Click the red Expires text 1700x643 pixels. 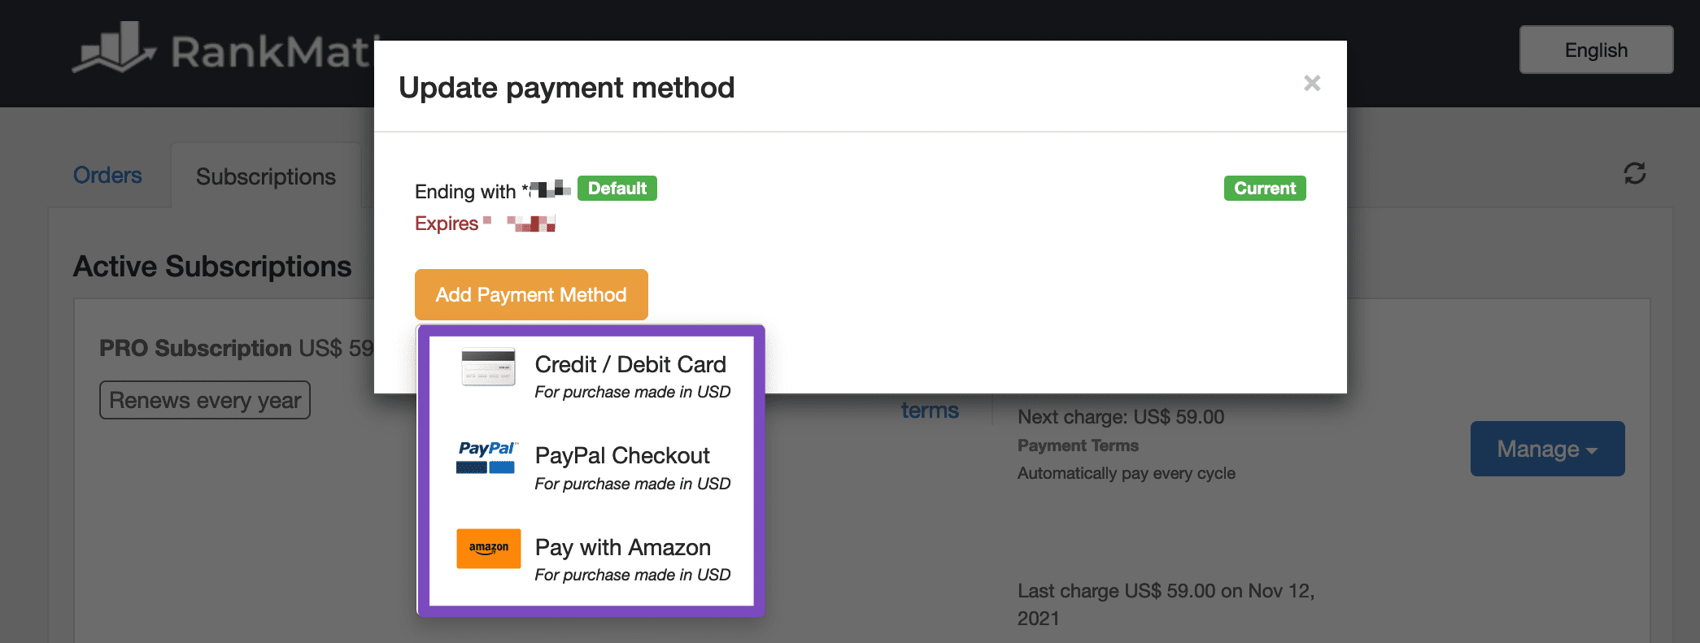coord(485,224)
